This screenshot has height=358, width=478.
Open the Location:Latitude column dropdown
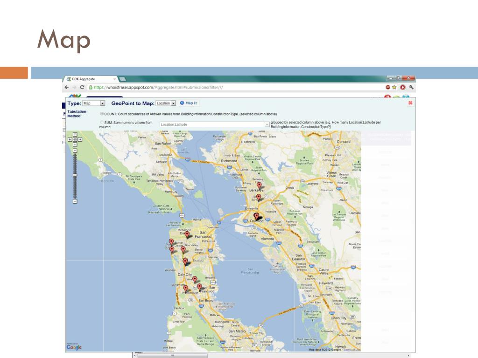[x=214, y=124]
